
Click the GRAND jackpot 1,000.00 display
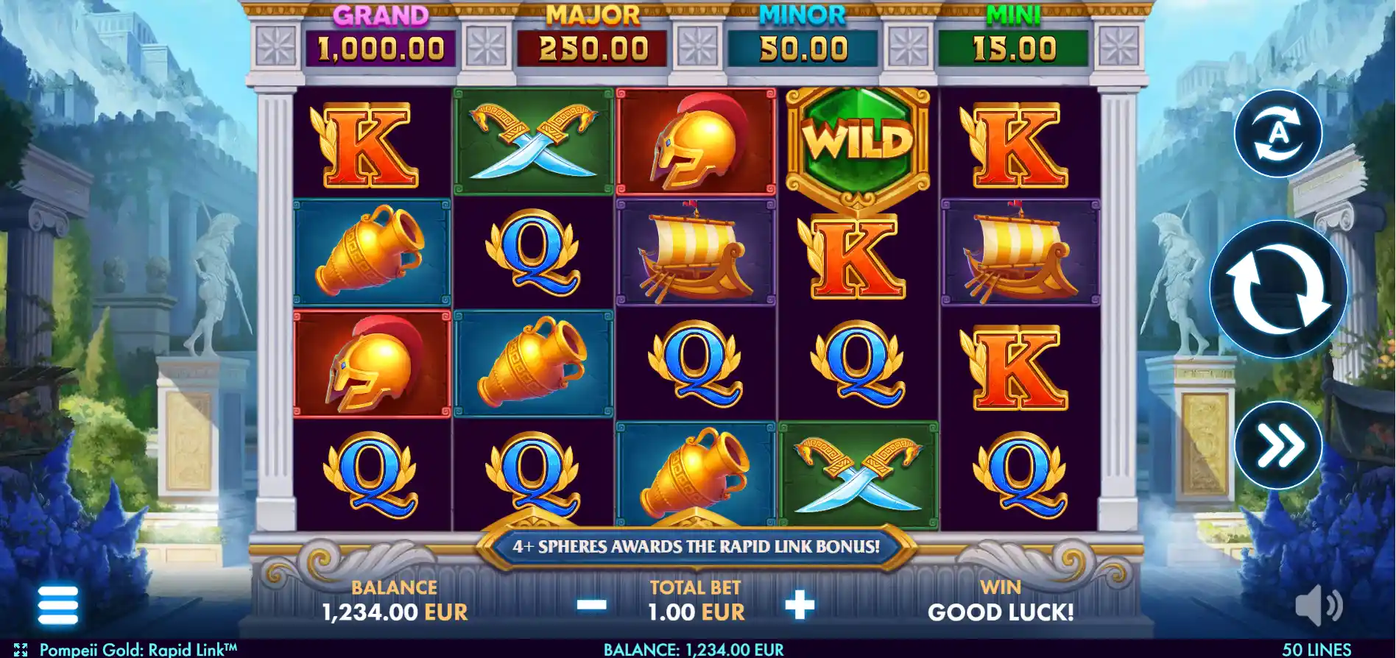pos(381,49)
